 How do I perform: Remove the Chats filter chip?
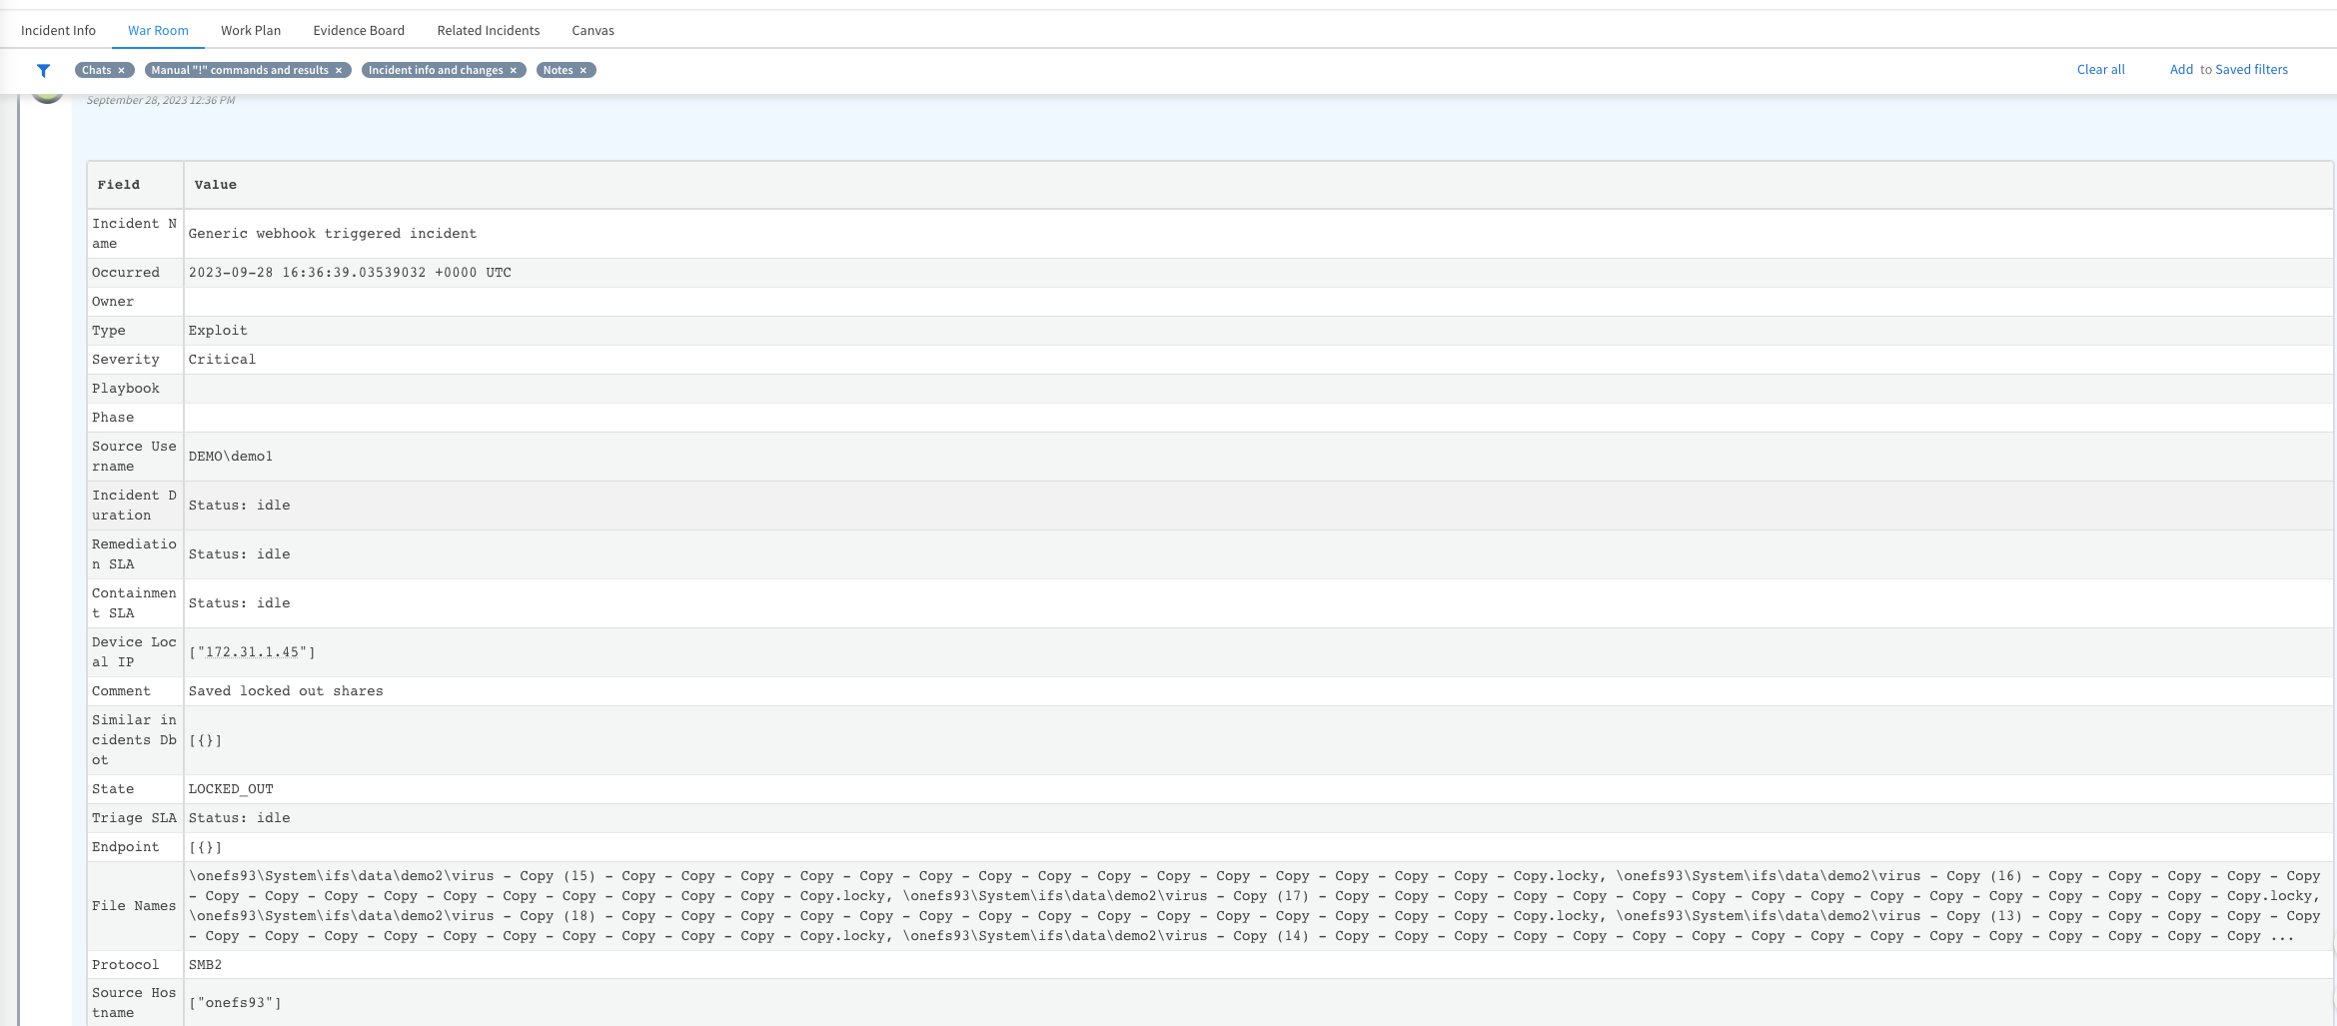point(122,70)
